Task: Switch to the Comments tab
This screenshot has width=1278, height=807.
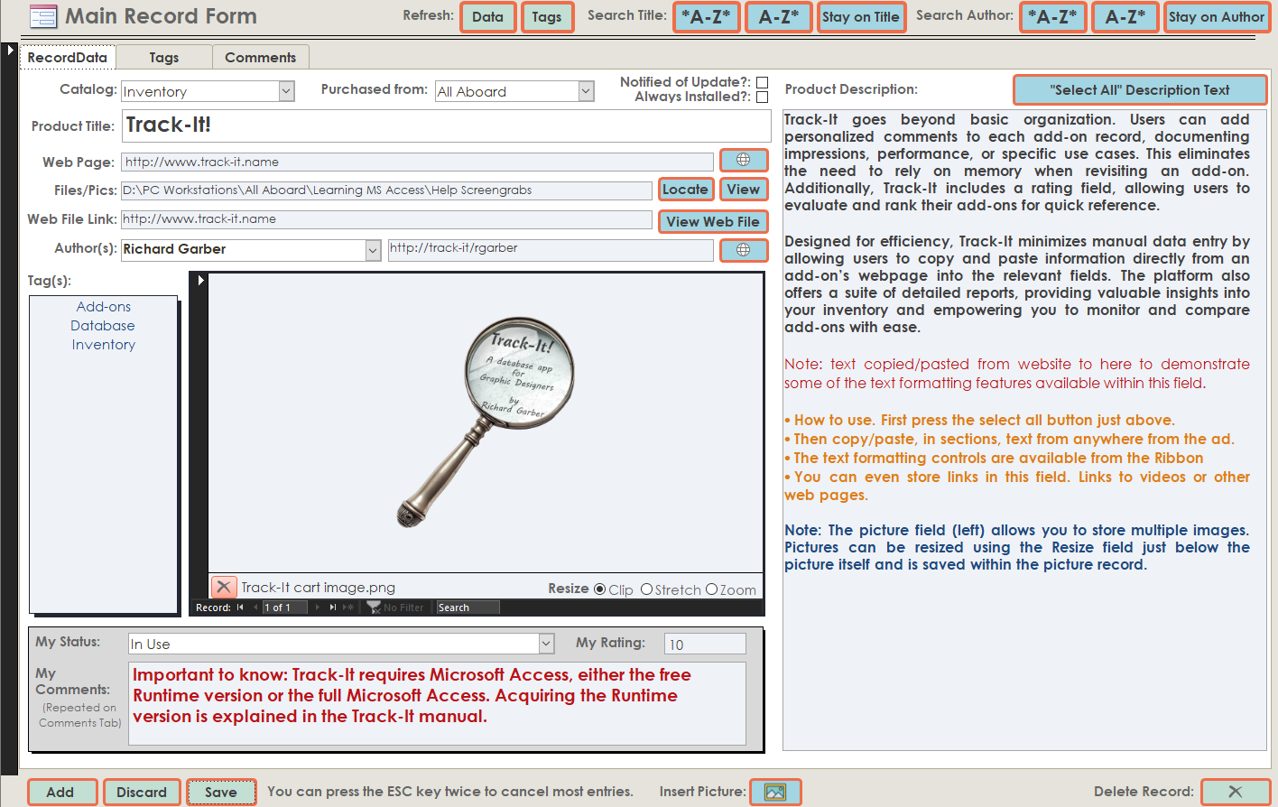Action: (261, 57)
